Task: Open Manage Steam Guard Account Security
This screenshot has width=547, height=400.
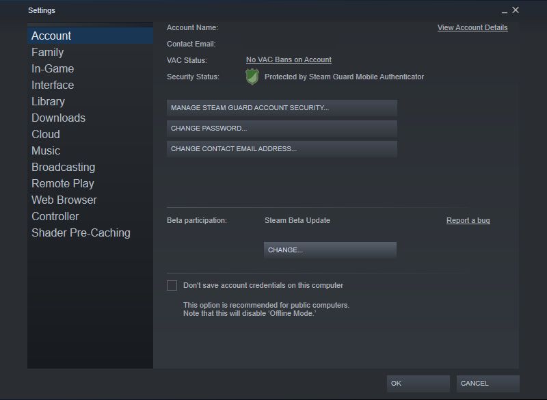Action: [282, 108]
